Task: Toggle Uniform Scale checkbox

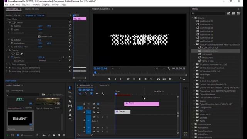Action: (39, 36)
